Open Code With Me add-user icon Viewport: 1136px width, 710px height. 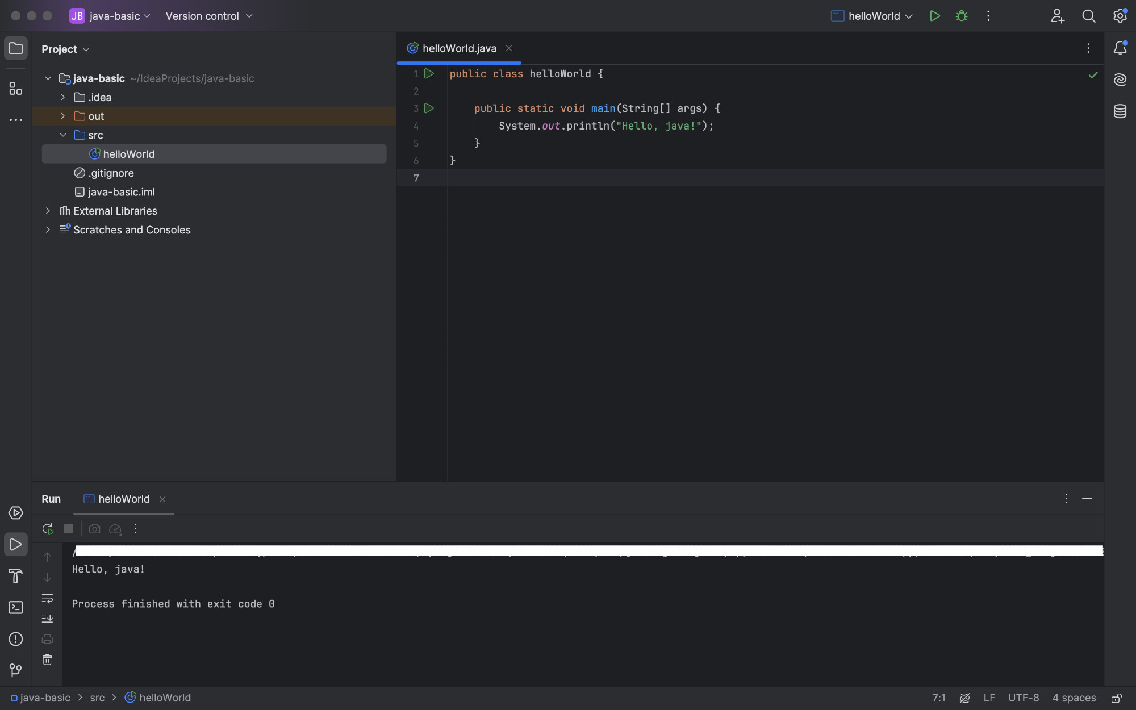1057,16
